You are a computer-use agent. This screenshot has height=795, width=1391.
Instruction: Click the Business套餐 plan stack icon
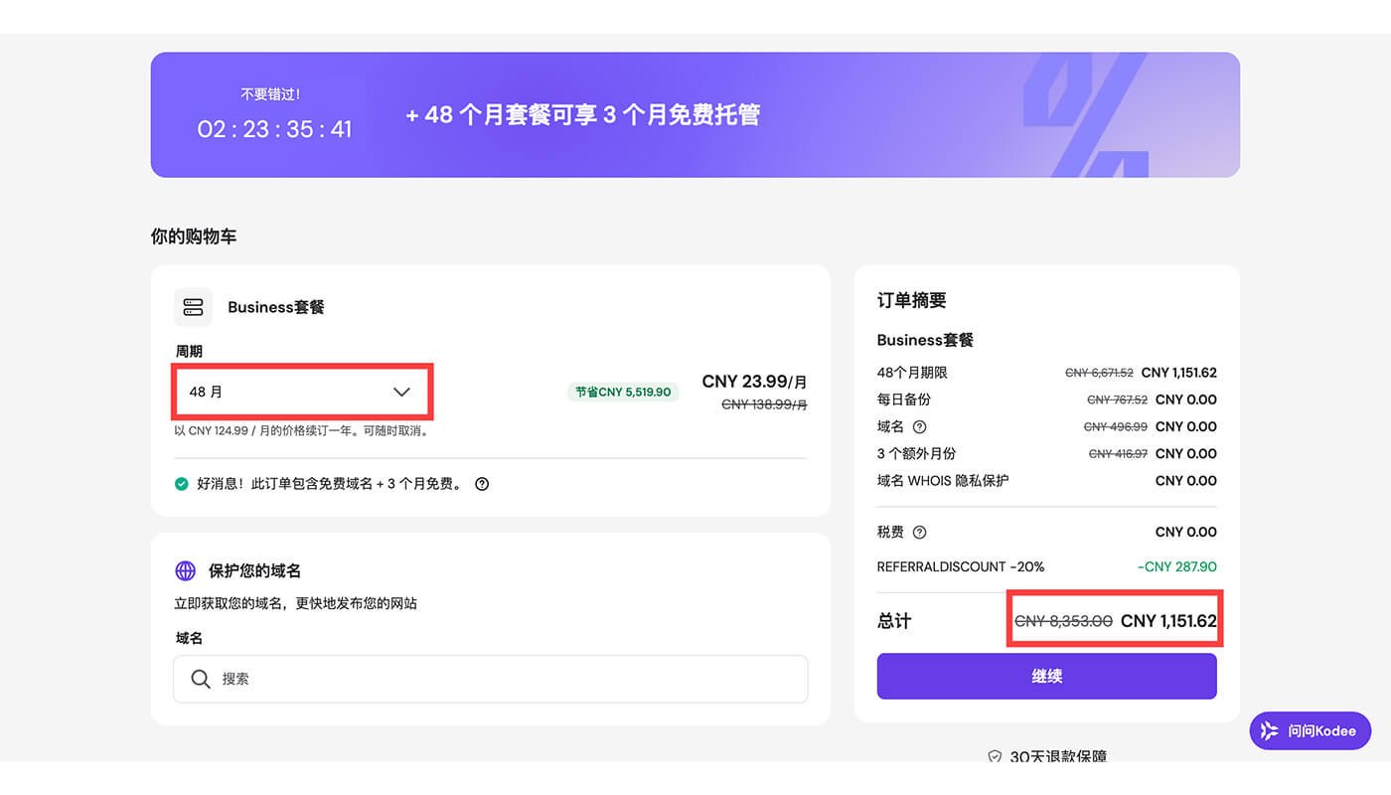click(x=193, y=307)
